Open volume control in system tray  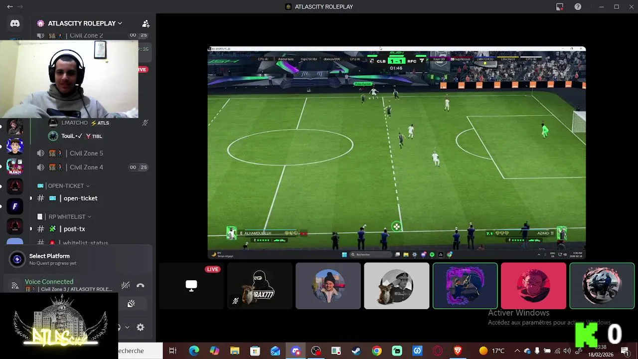(x=568, y=351)
